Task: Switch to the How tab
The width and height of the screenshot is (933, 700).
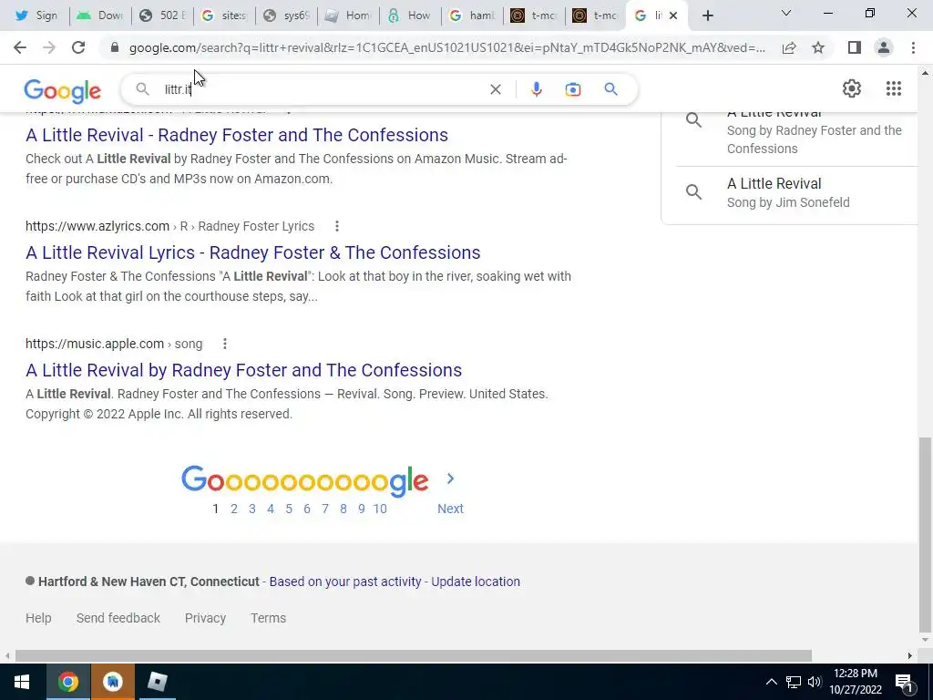Action: [x=410, y=15]
